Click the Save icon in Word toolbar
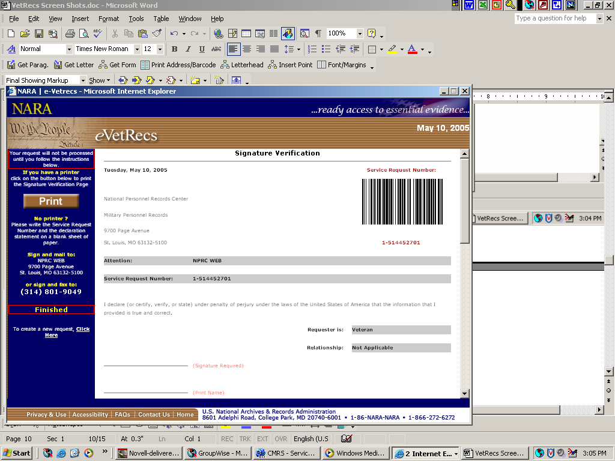This screenshot has height=461, width=615. pos(38,34)
